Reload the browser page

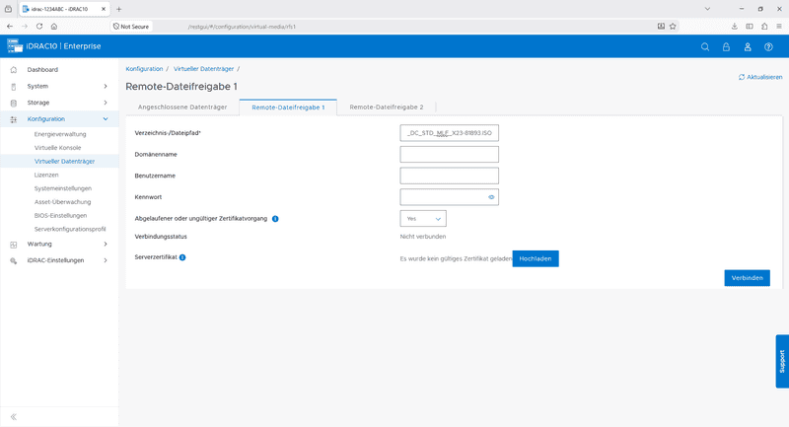click(x=39, y=27)
